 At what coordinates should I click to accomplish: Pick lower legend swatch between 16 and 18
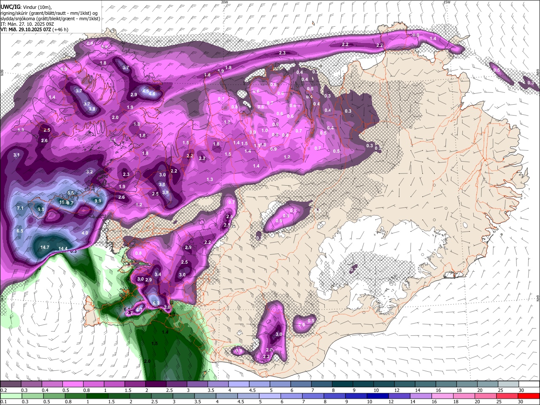[x=442, y=396]
